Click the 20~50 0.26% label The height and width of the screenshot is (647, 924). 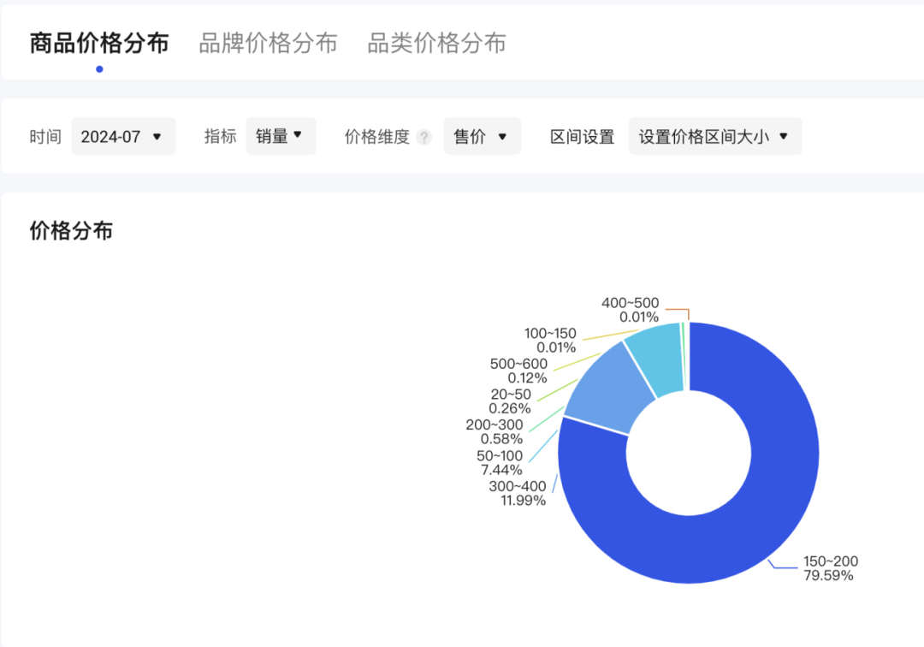tap(510, 401)
